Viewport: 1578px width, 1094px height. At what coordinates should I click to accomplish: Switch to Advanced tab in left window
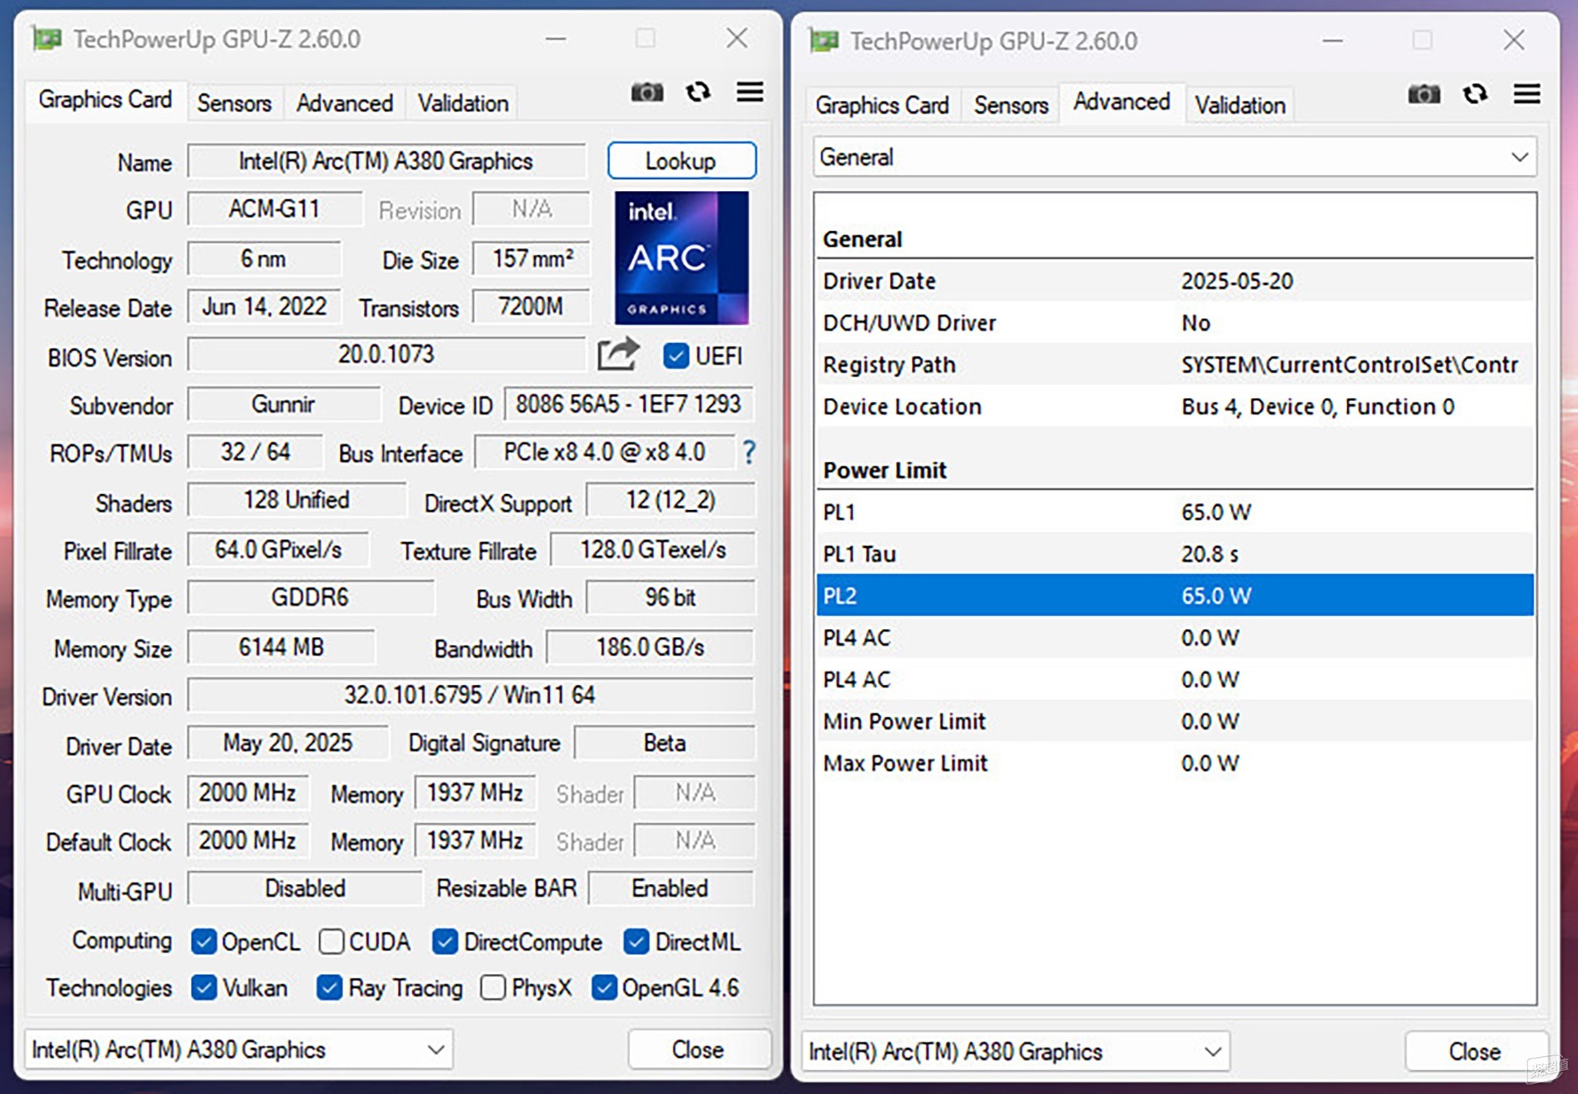(345, 103)
